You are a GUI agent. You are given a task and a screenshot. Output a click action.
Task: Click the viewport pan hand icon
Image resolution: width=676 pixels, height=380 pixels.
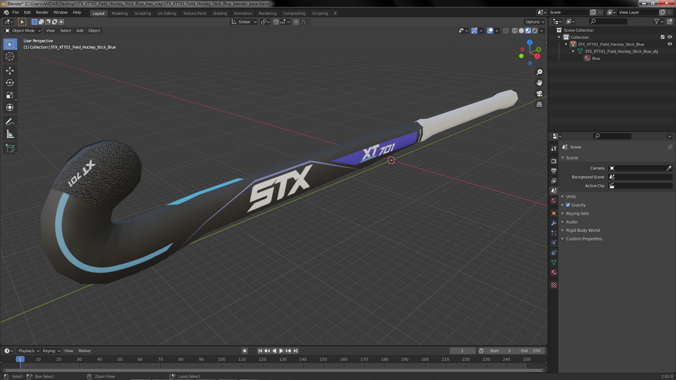(x=539, y=83)
